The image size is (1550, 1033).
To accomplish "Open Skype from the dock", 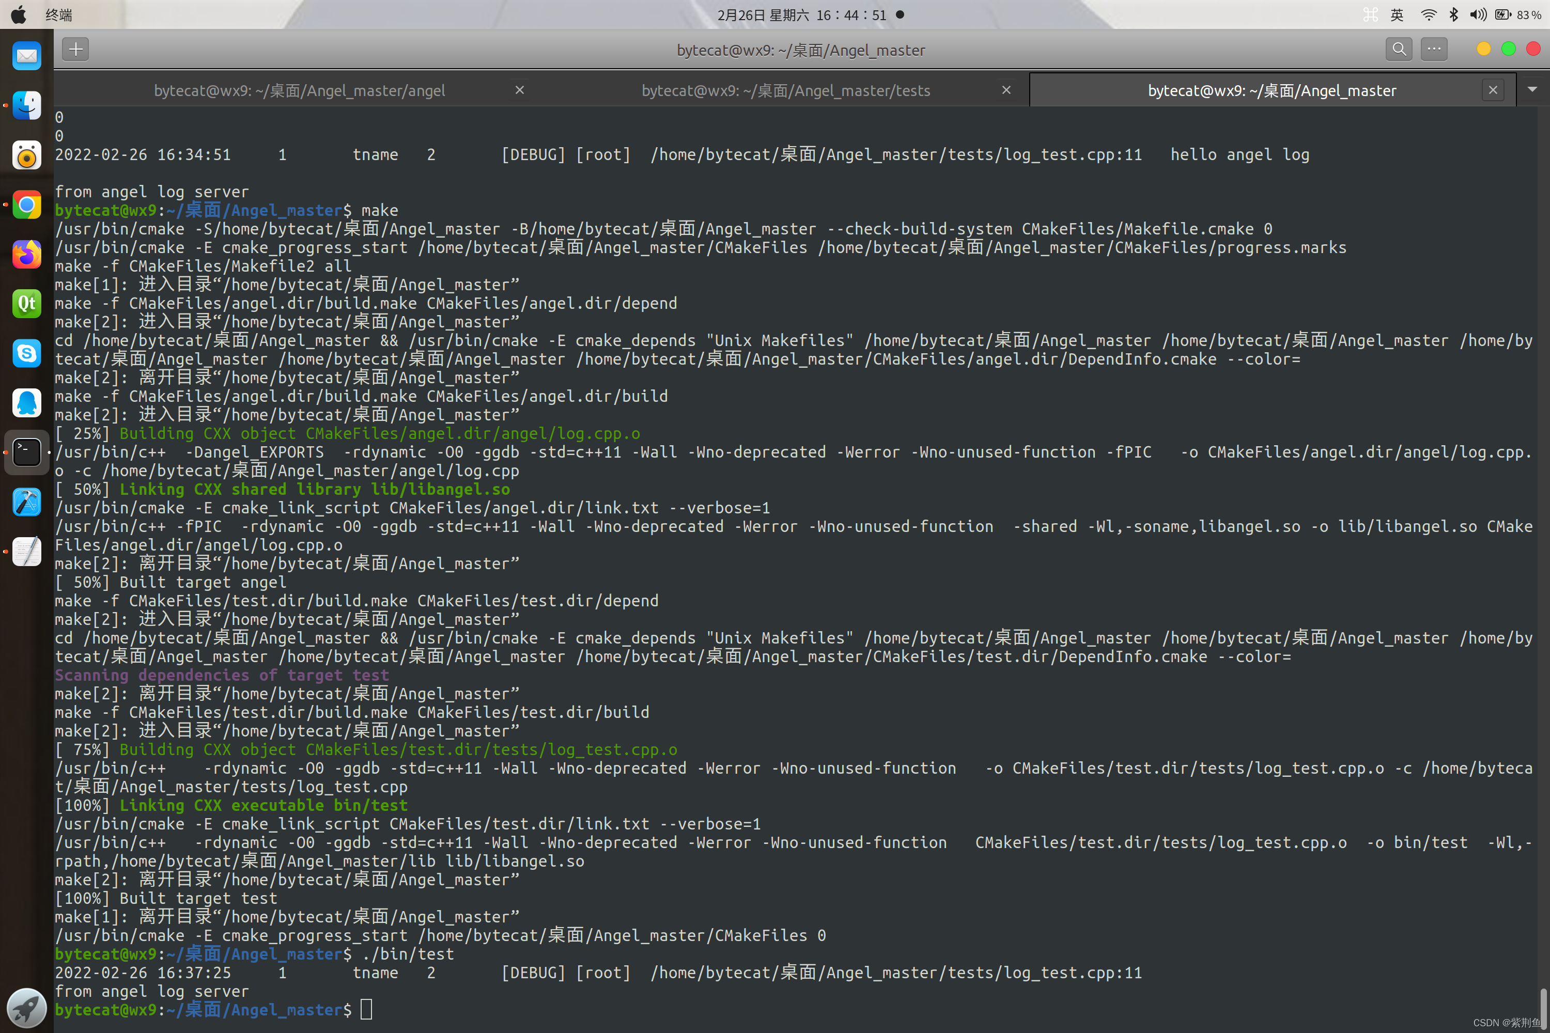I will point(27,353).
